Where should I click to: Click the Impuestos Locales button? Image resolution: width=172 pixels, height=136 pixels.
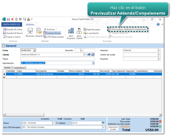[x=113, y=128]
